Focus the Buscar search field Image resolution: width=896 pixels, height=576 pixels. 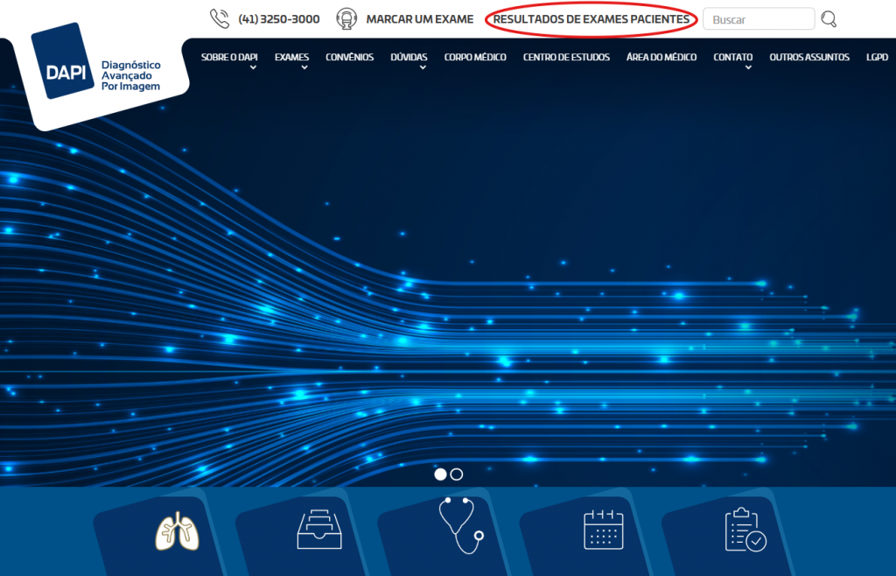click(x=758, y=19)
